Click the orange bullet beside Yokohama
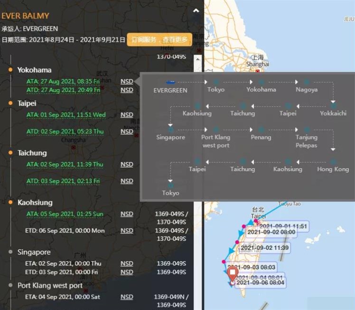 coord(10,70)
